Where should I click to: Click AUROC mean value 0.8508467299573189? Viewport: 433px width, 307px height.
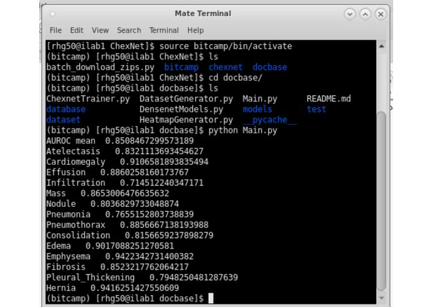(150, 140)
